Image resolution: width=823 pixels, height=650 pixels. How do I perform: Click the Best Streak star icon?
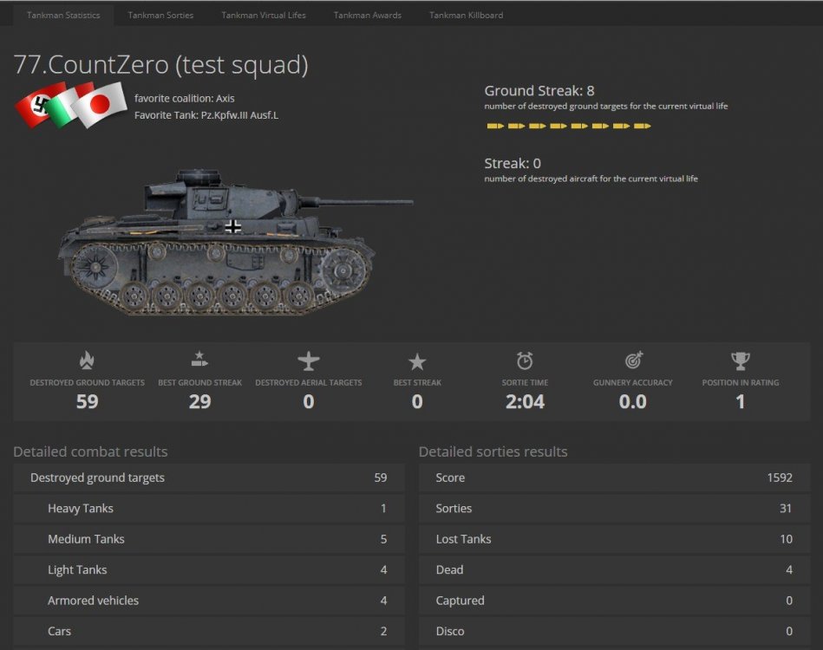click(416, 361)
